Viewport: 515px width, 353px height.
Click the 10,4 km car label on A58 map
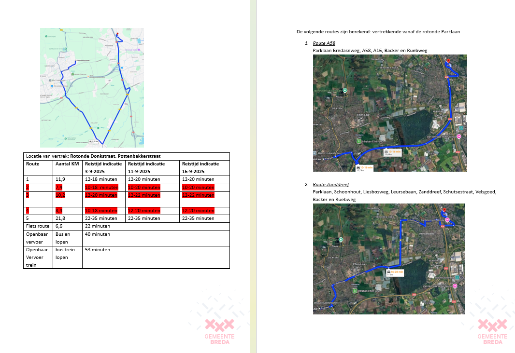point(394,152)
